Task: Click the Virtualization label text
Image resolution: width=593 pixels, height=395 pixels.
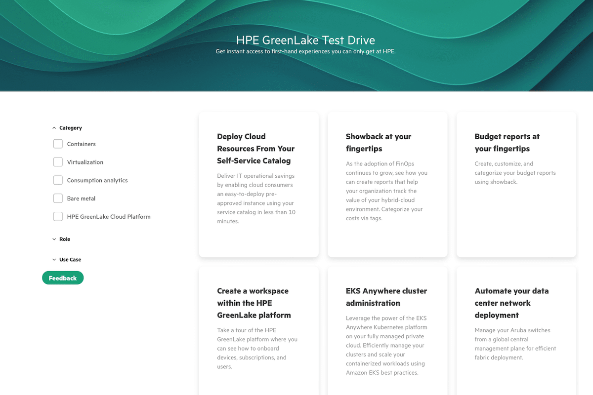Action: point(85,162)
